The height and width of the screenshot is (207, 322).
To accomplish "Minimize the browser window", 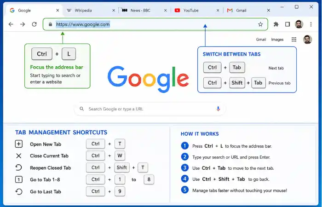I will (x=282, y=7).
